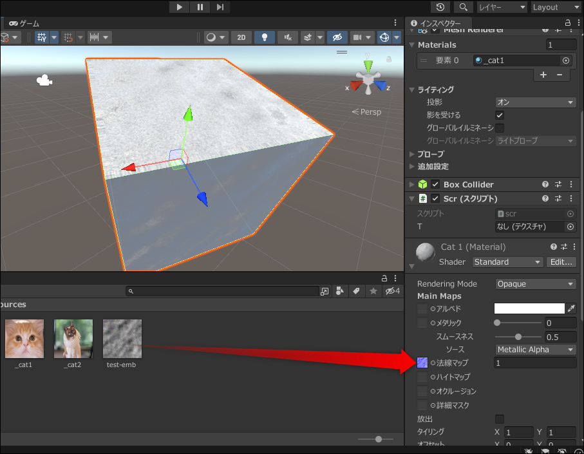Open the Layout dropdown
This screenshot has width=584, height=454.
click(x=556, y=7)
